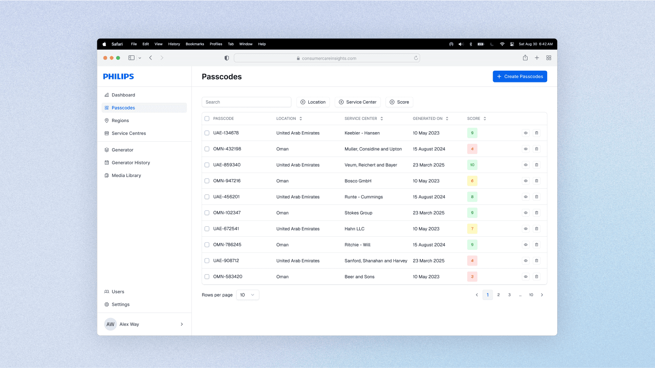Open new tab with plus icon
655x368 pixels.
click(537, 58)
